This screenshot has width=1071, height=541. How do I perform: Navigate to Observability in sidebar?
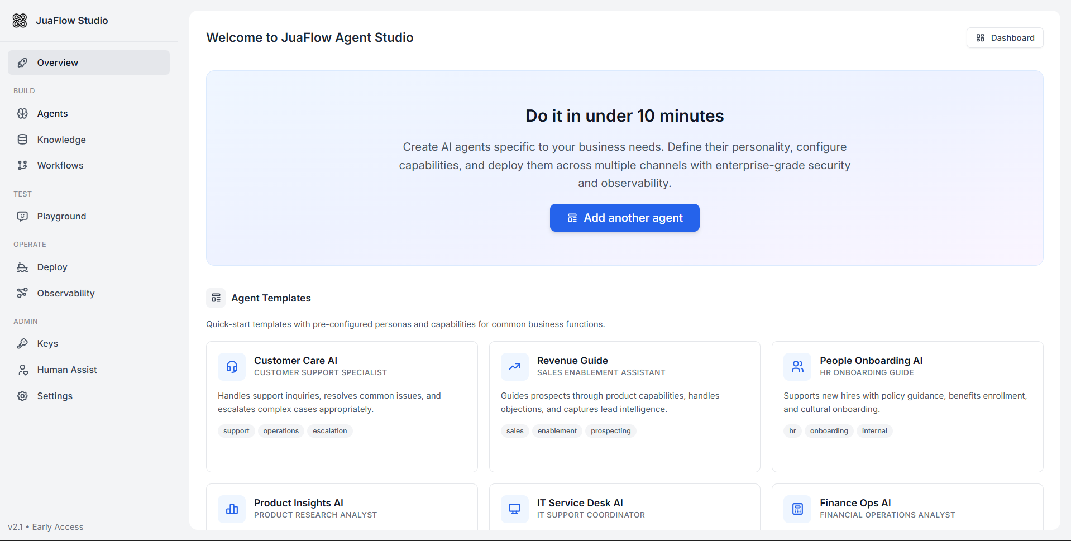66,293
